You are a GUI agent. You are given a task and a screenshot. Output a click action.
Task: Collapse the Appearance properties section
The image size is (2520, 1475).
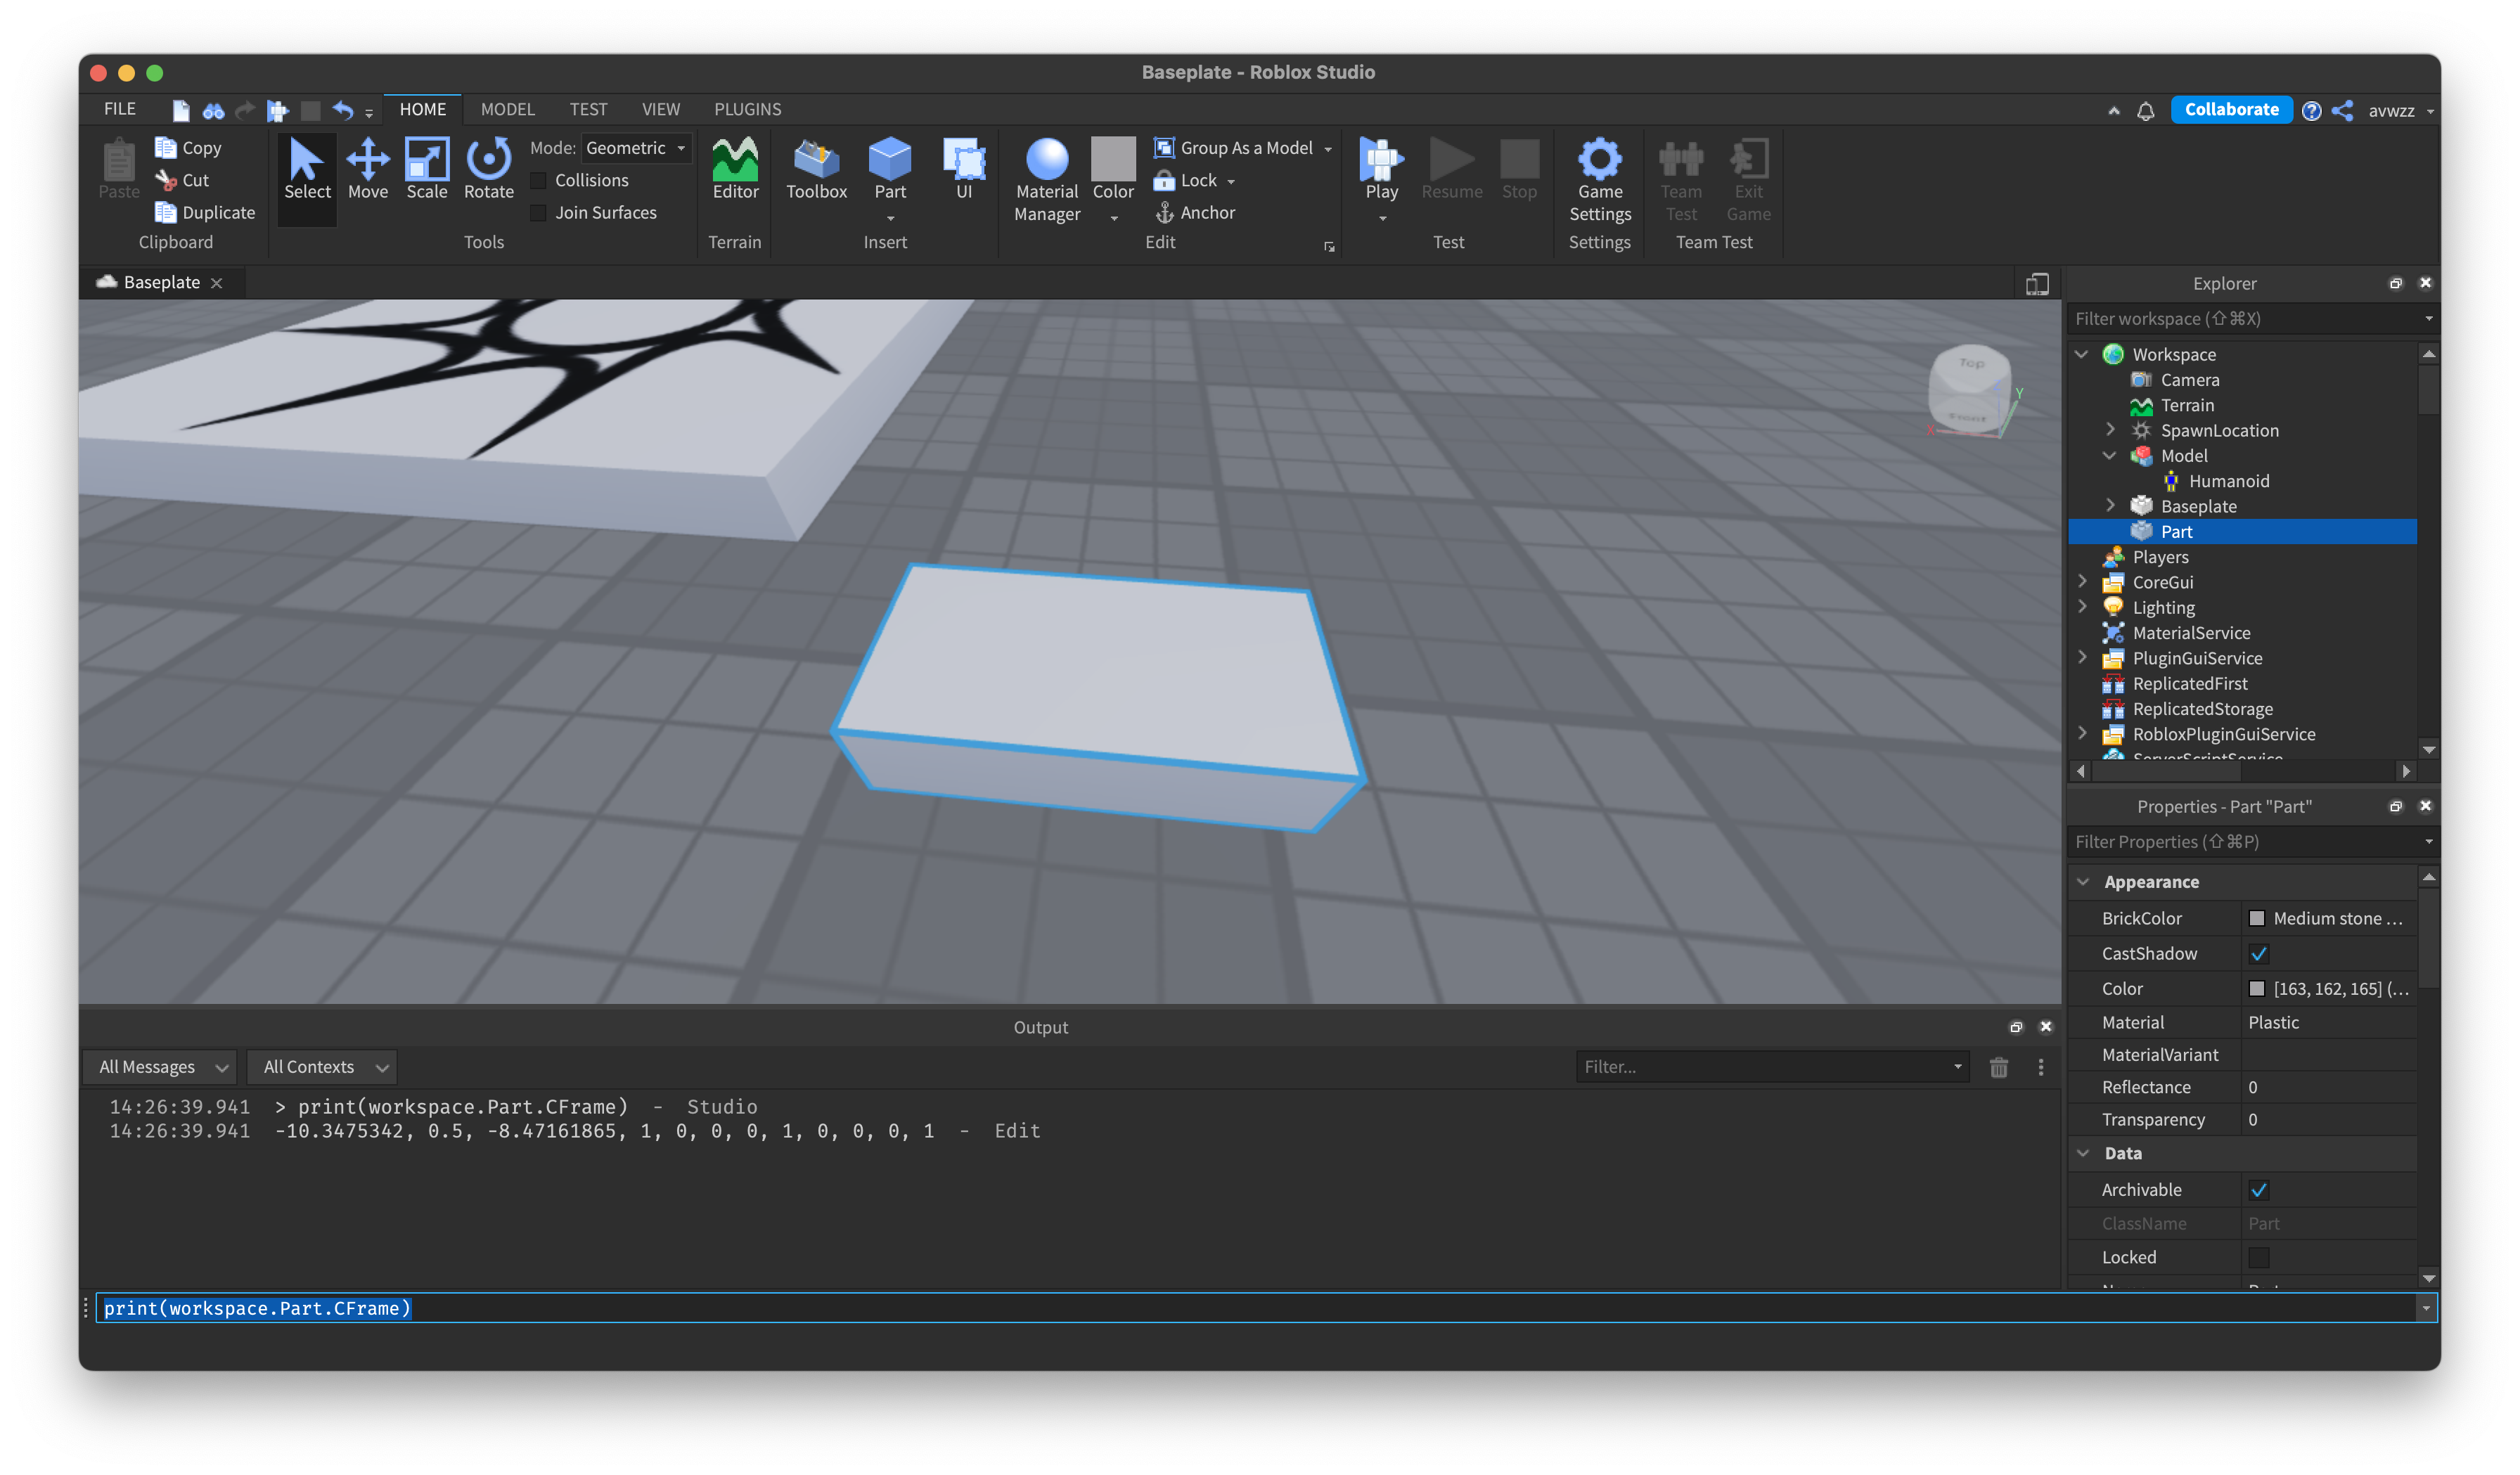[2084, 881]
